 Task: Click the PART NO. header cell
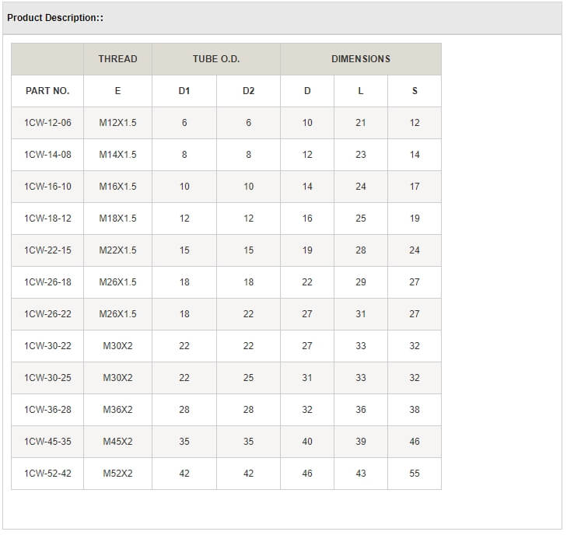[x=47, y=91]
